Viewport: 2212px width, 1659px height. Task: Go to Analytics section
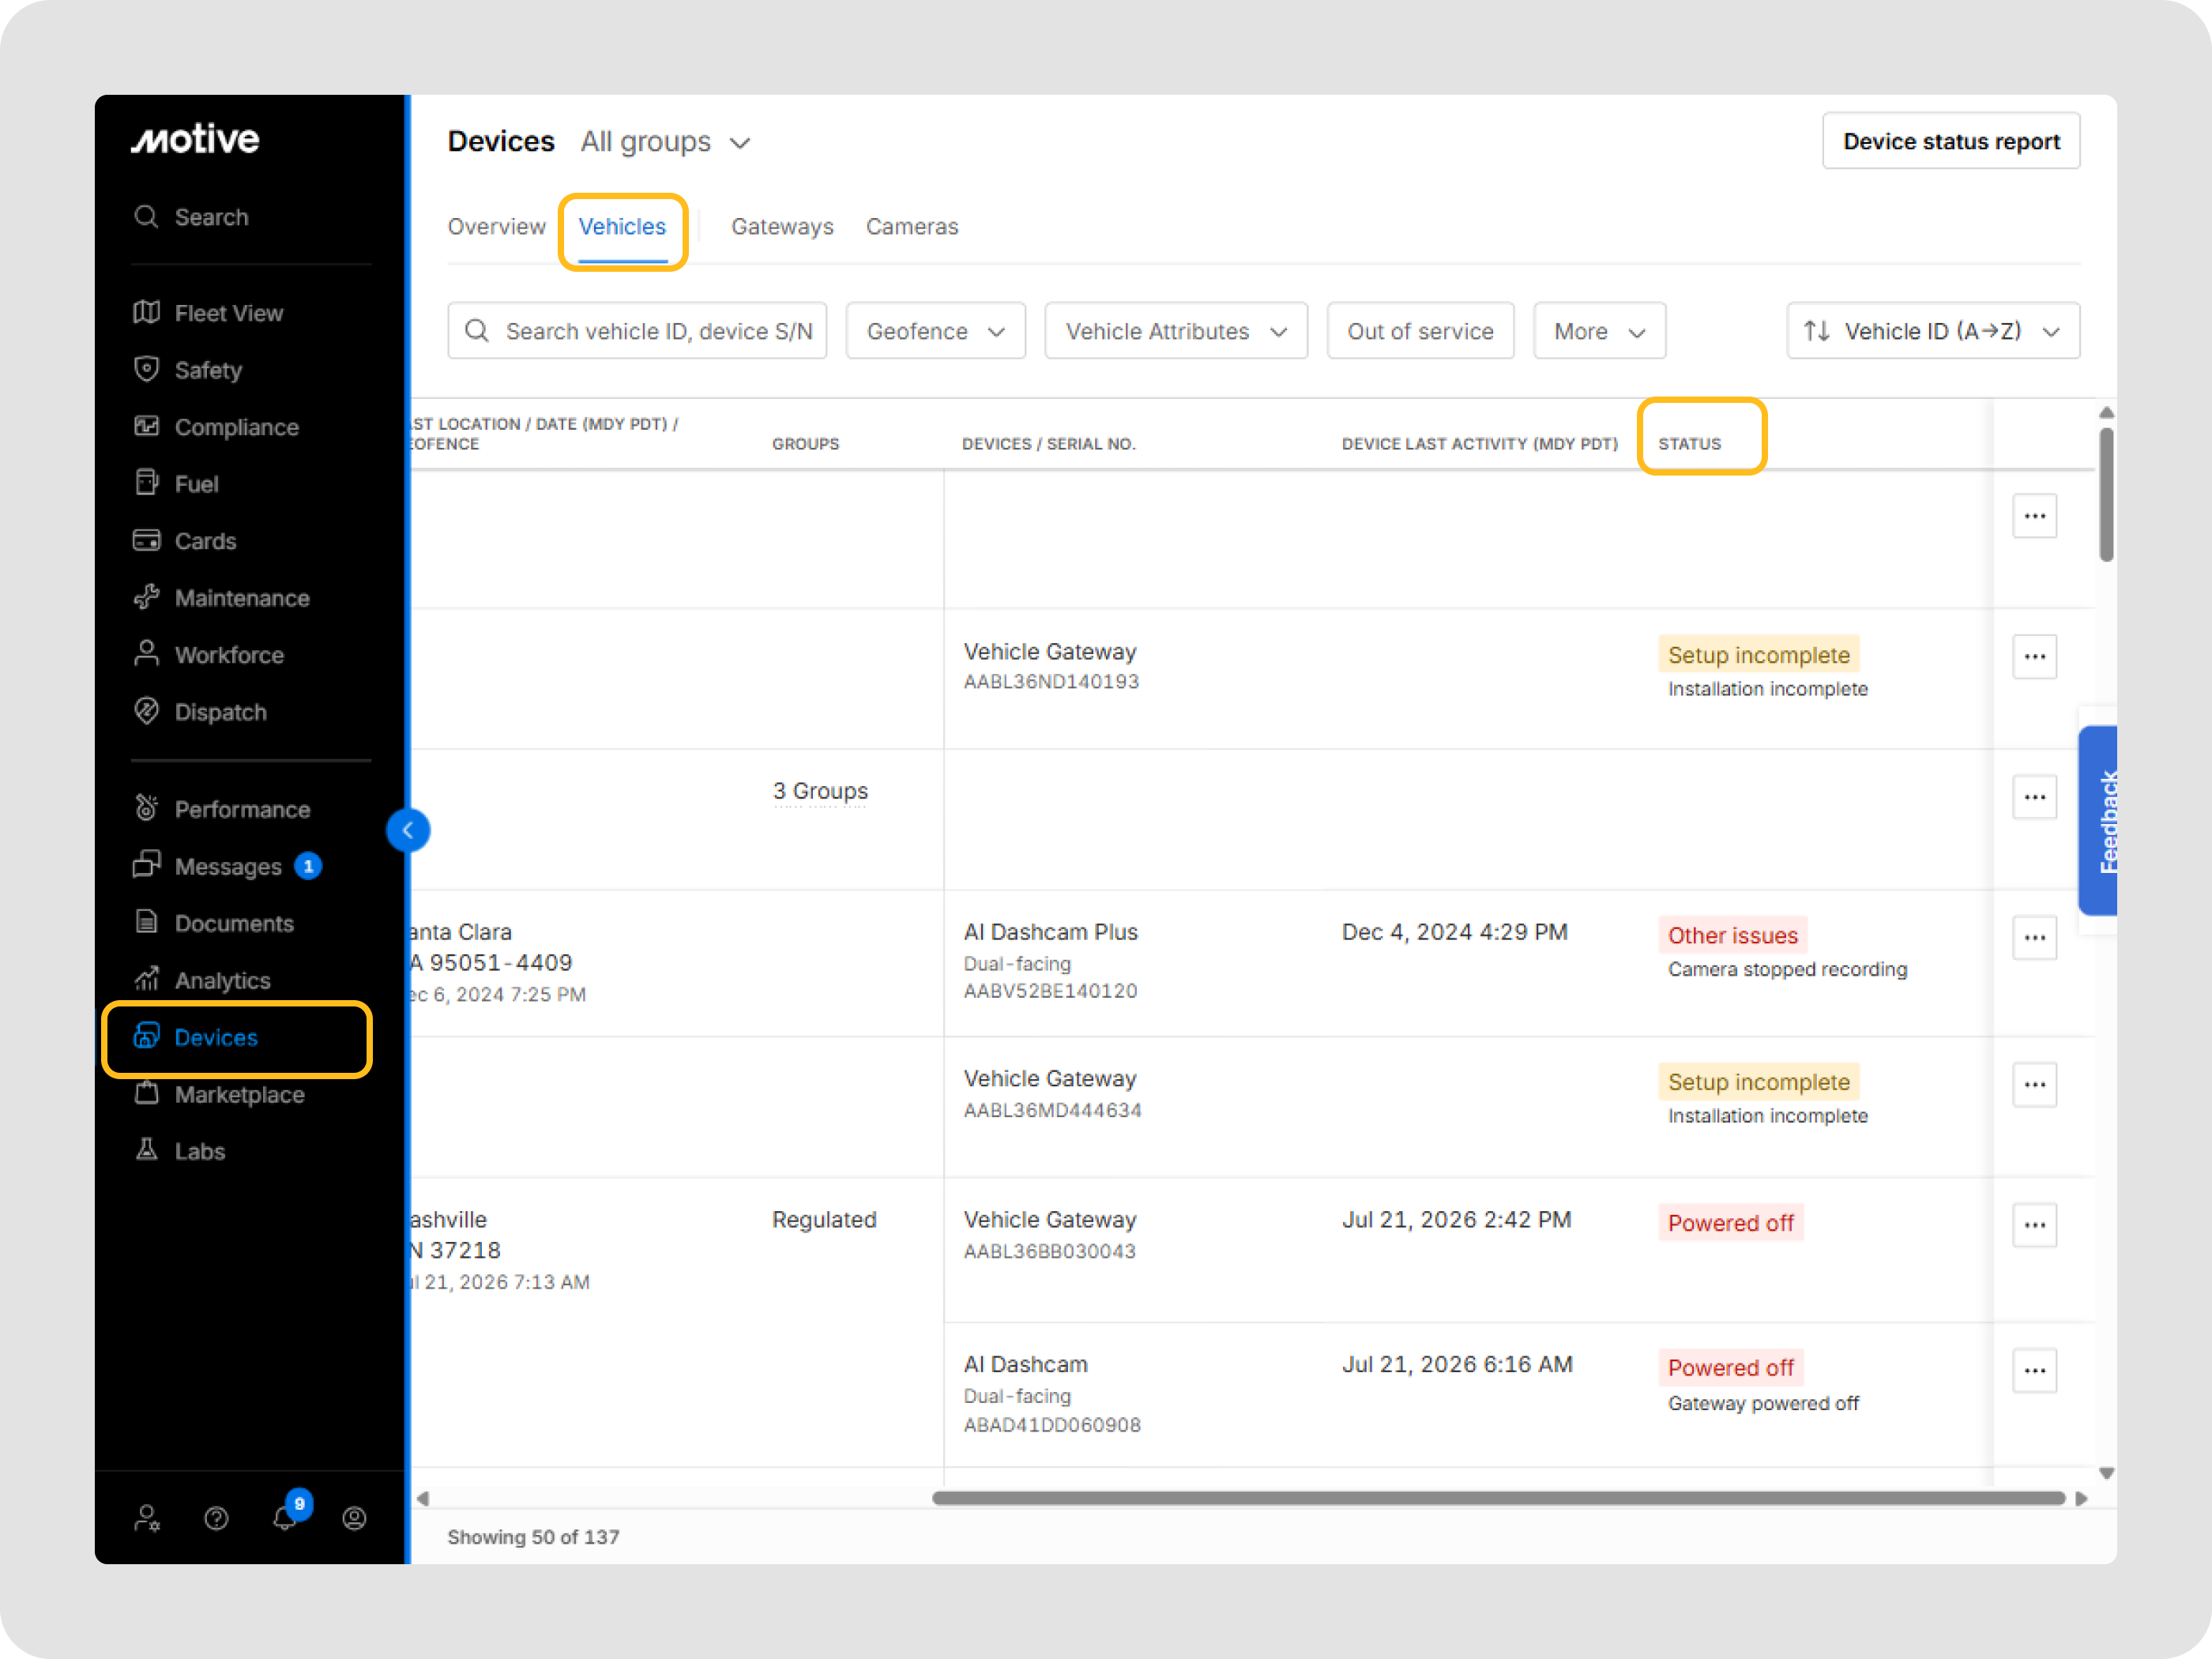tap(202, 980)
